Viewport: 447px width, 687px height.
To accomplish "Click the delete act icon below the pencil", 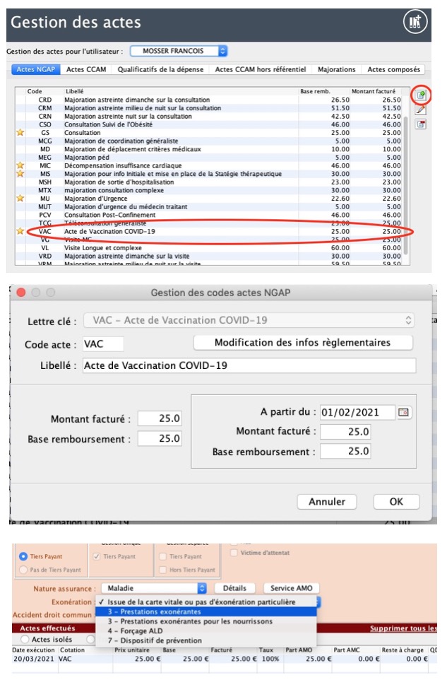I will pos(421,124).
